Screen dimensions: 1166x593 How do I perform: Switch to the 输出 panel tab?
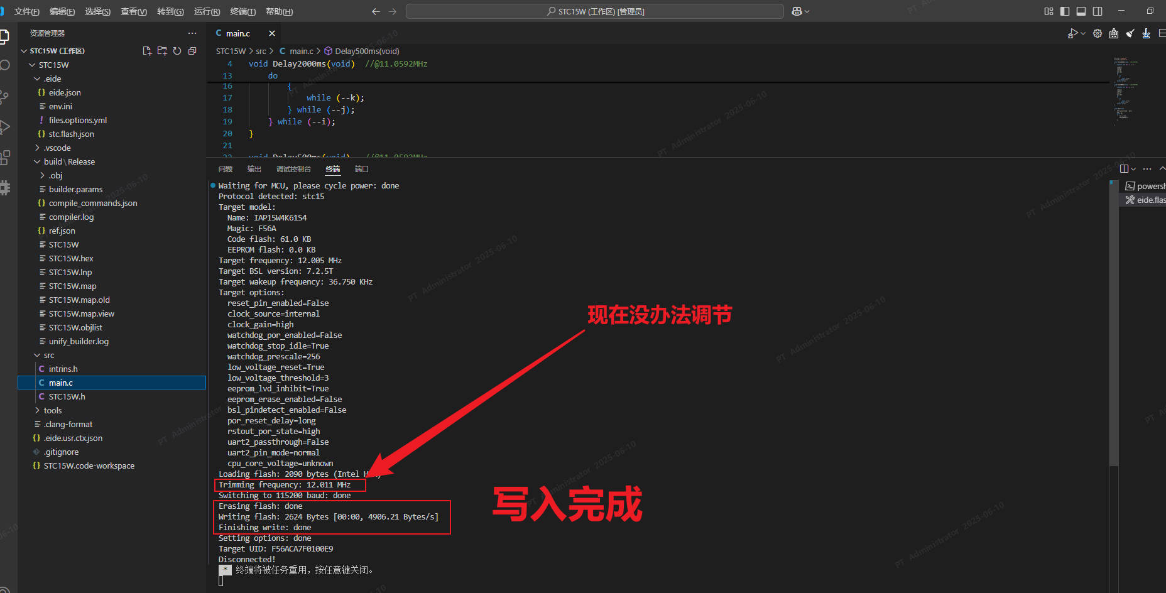tap(254, 169)
